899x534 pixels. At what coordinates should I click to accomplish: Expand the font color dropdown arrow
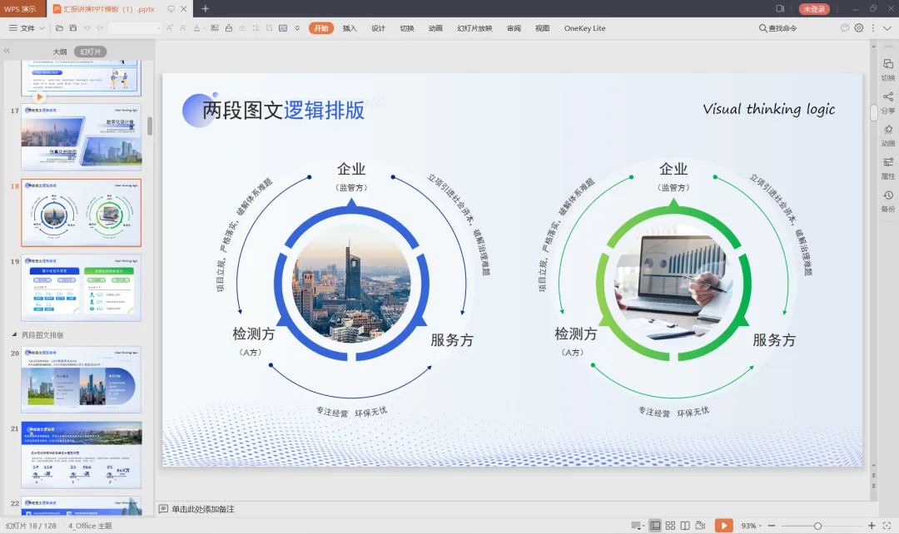point(204,28)
